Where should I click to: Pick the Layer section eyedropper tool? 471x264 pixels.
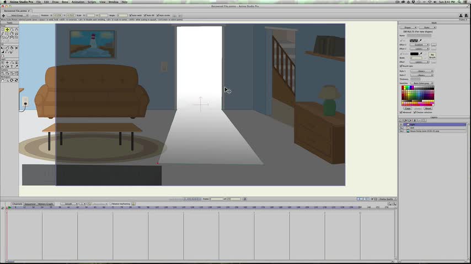pos(17,66)
